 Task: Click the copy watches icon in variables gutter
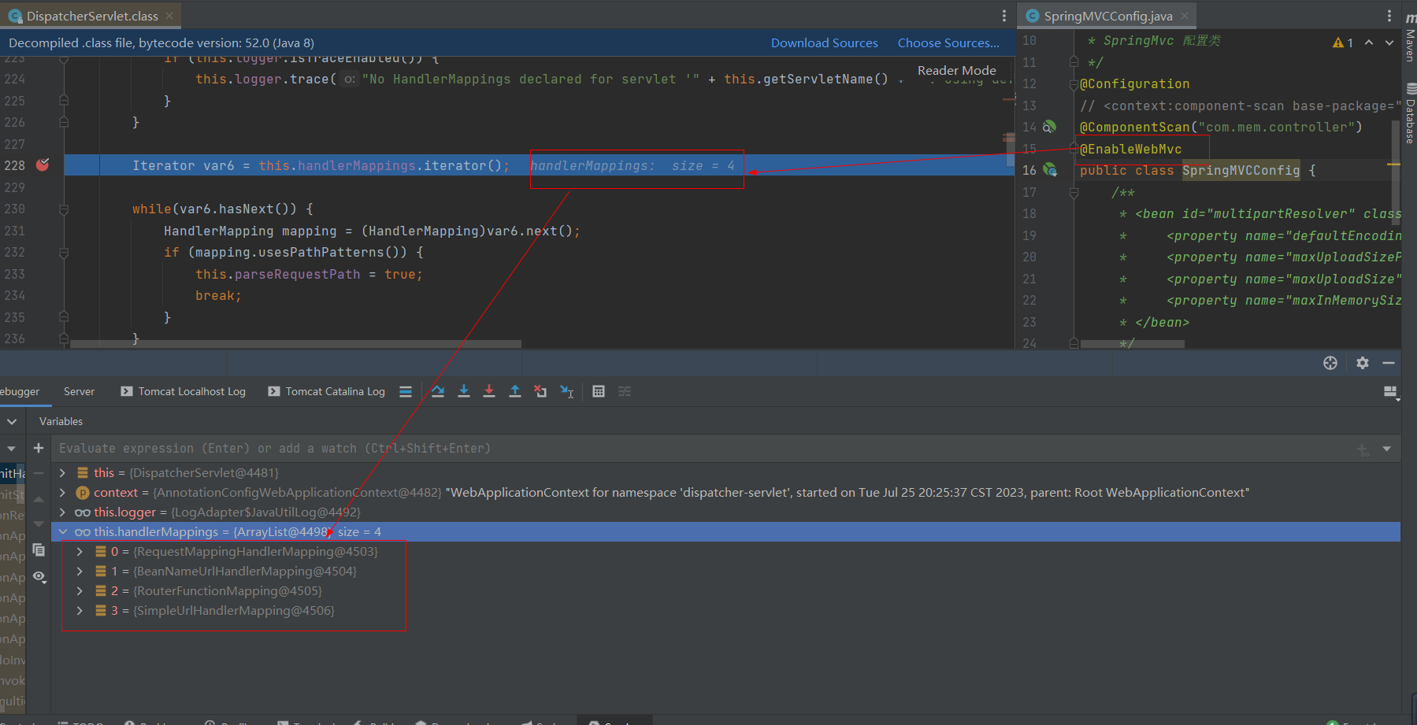tap(39, 549)
